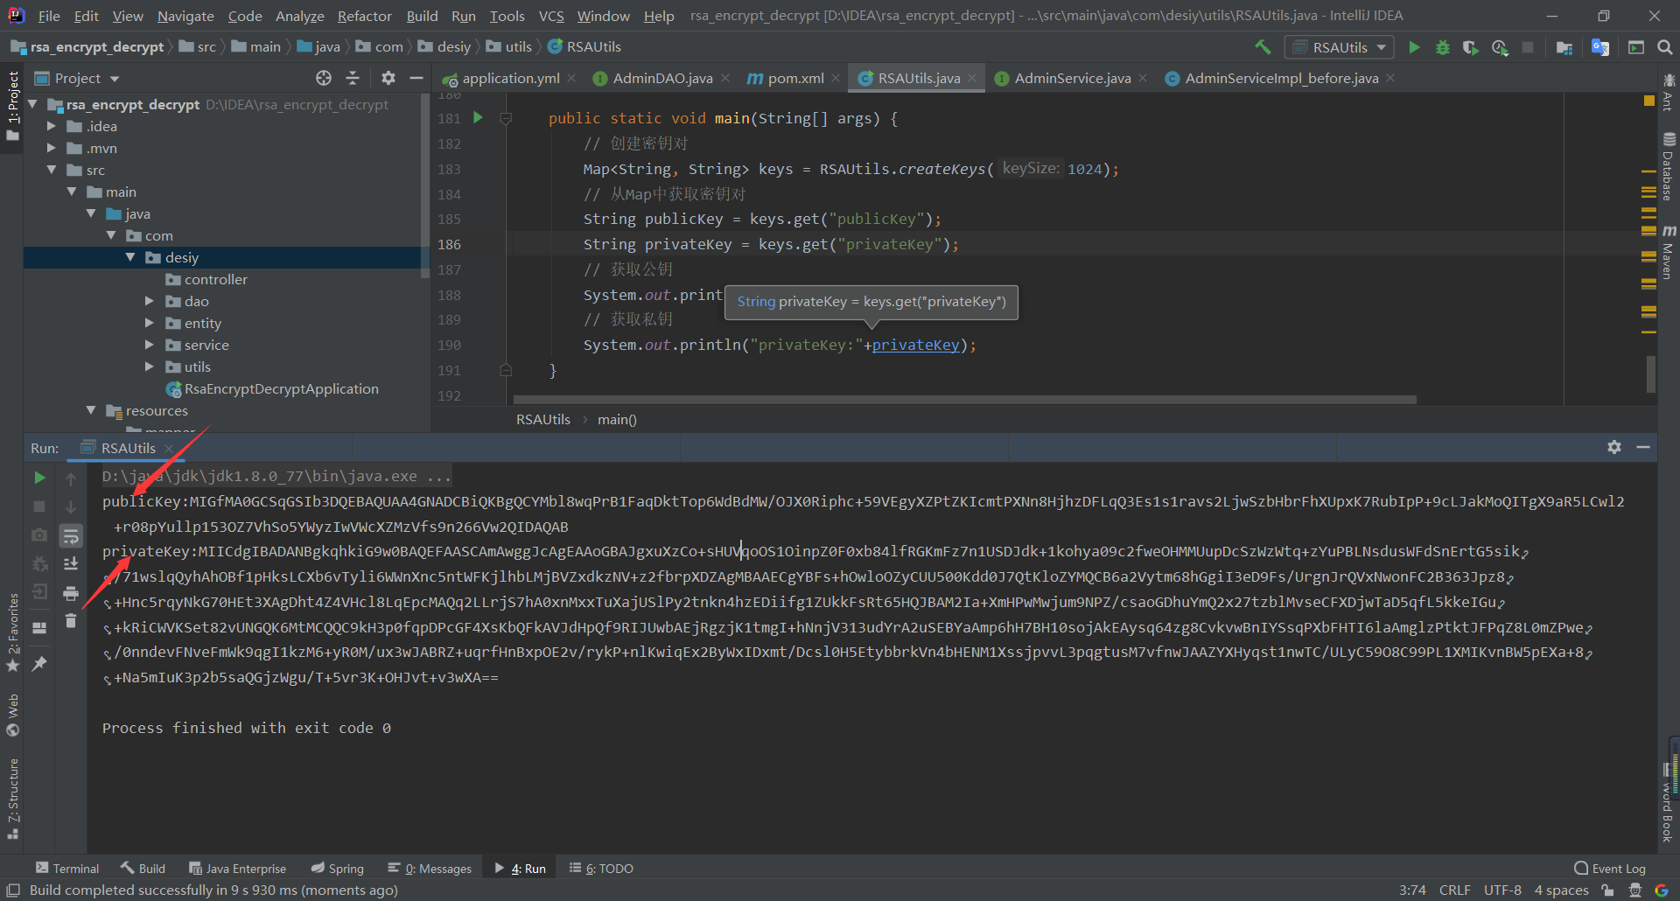Image resolution: width=1680 pixels, height=901 pixels.
Task: Switch to the pom.xml tab
Action: pos(795,79)
